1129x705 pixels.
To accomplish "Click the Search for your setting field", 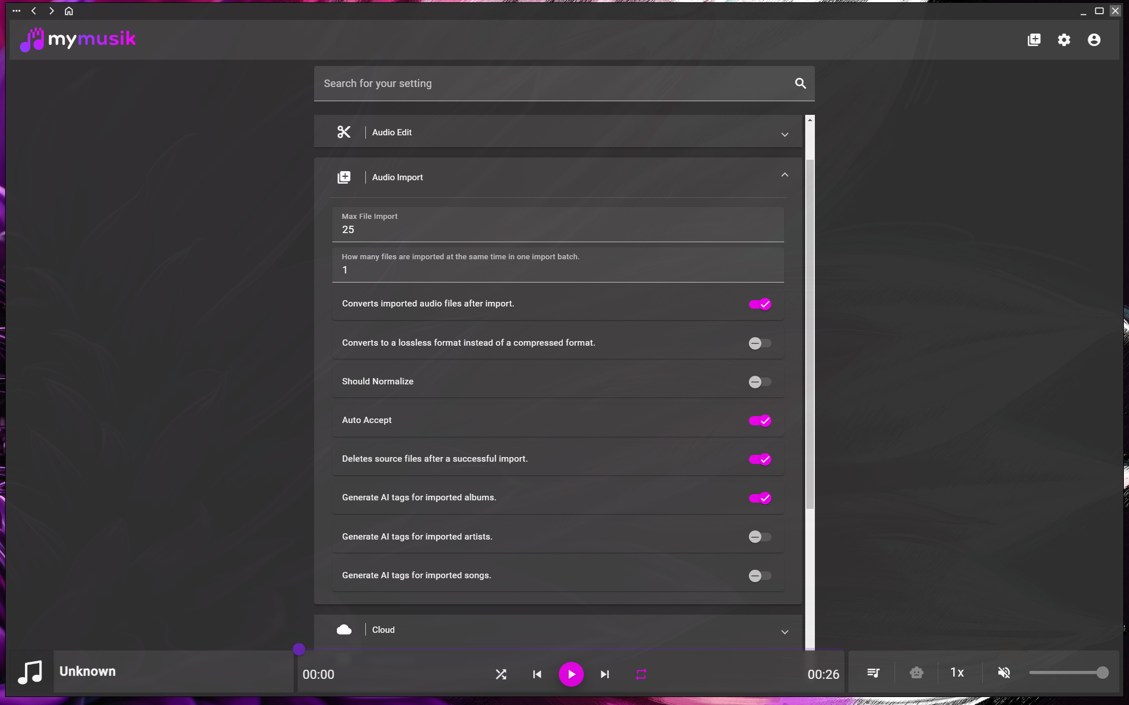I will click(x=564, y=84).
